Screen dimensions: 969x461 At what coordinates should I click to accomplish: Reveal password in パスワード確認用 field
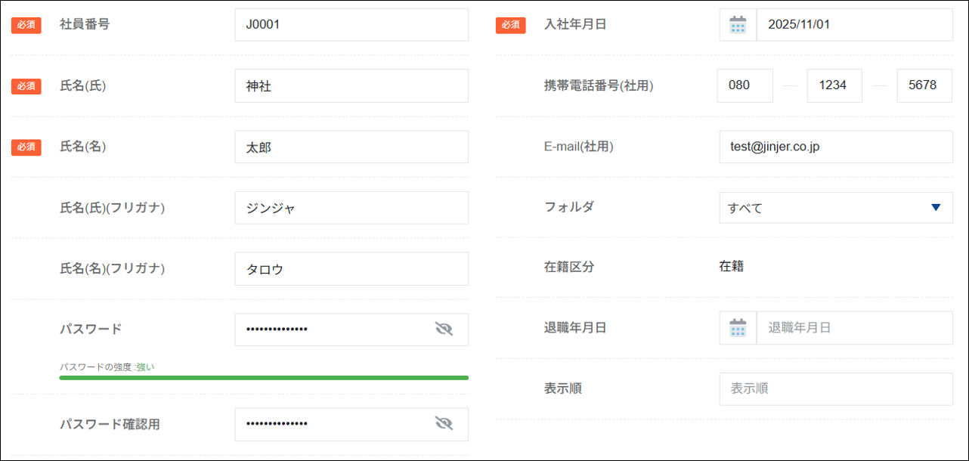pos(444,423)
